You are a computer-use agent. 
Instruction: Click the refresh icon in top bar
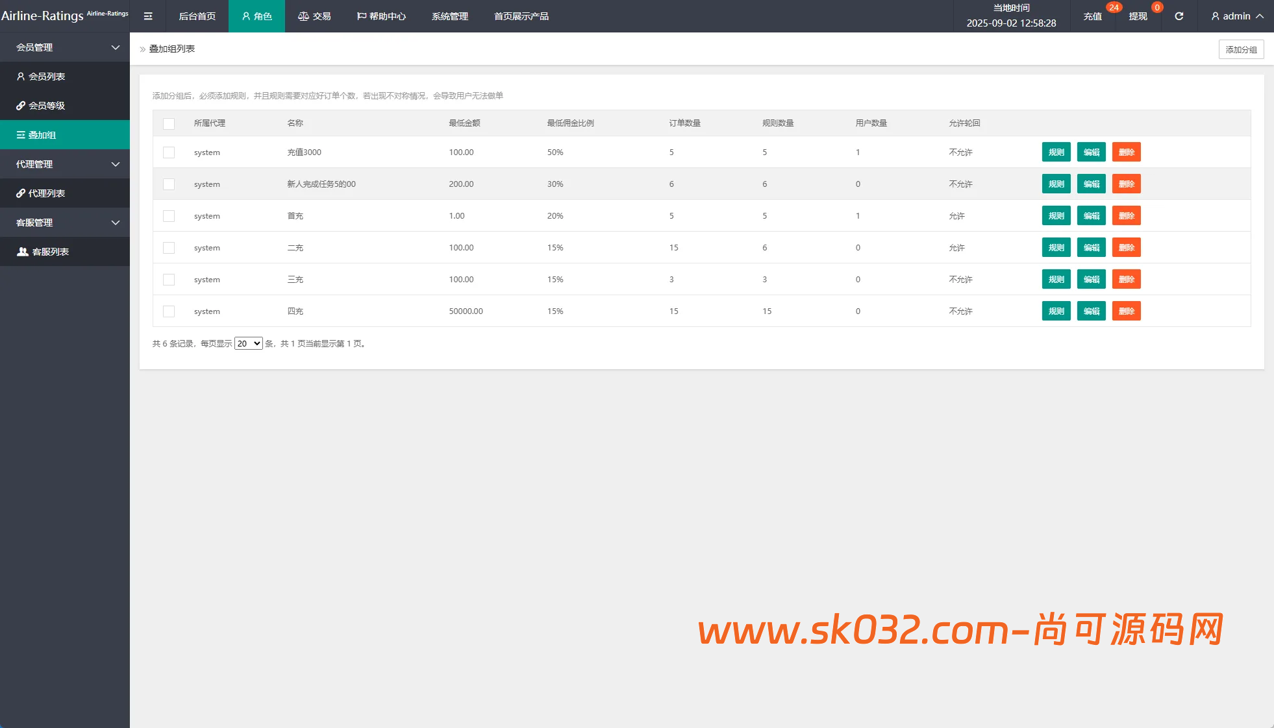[x=1179, y=16]
